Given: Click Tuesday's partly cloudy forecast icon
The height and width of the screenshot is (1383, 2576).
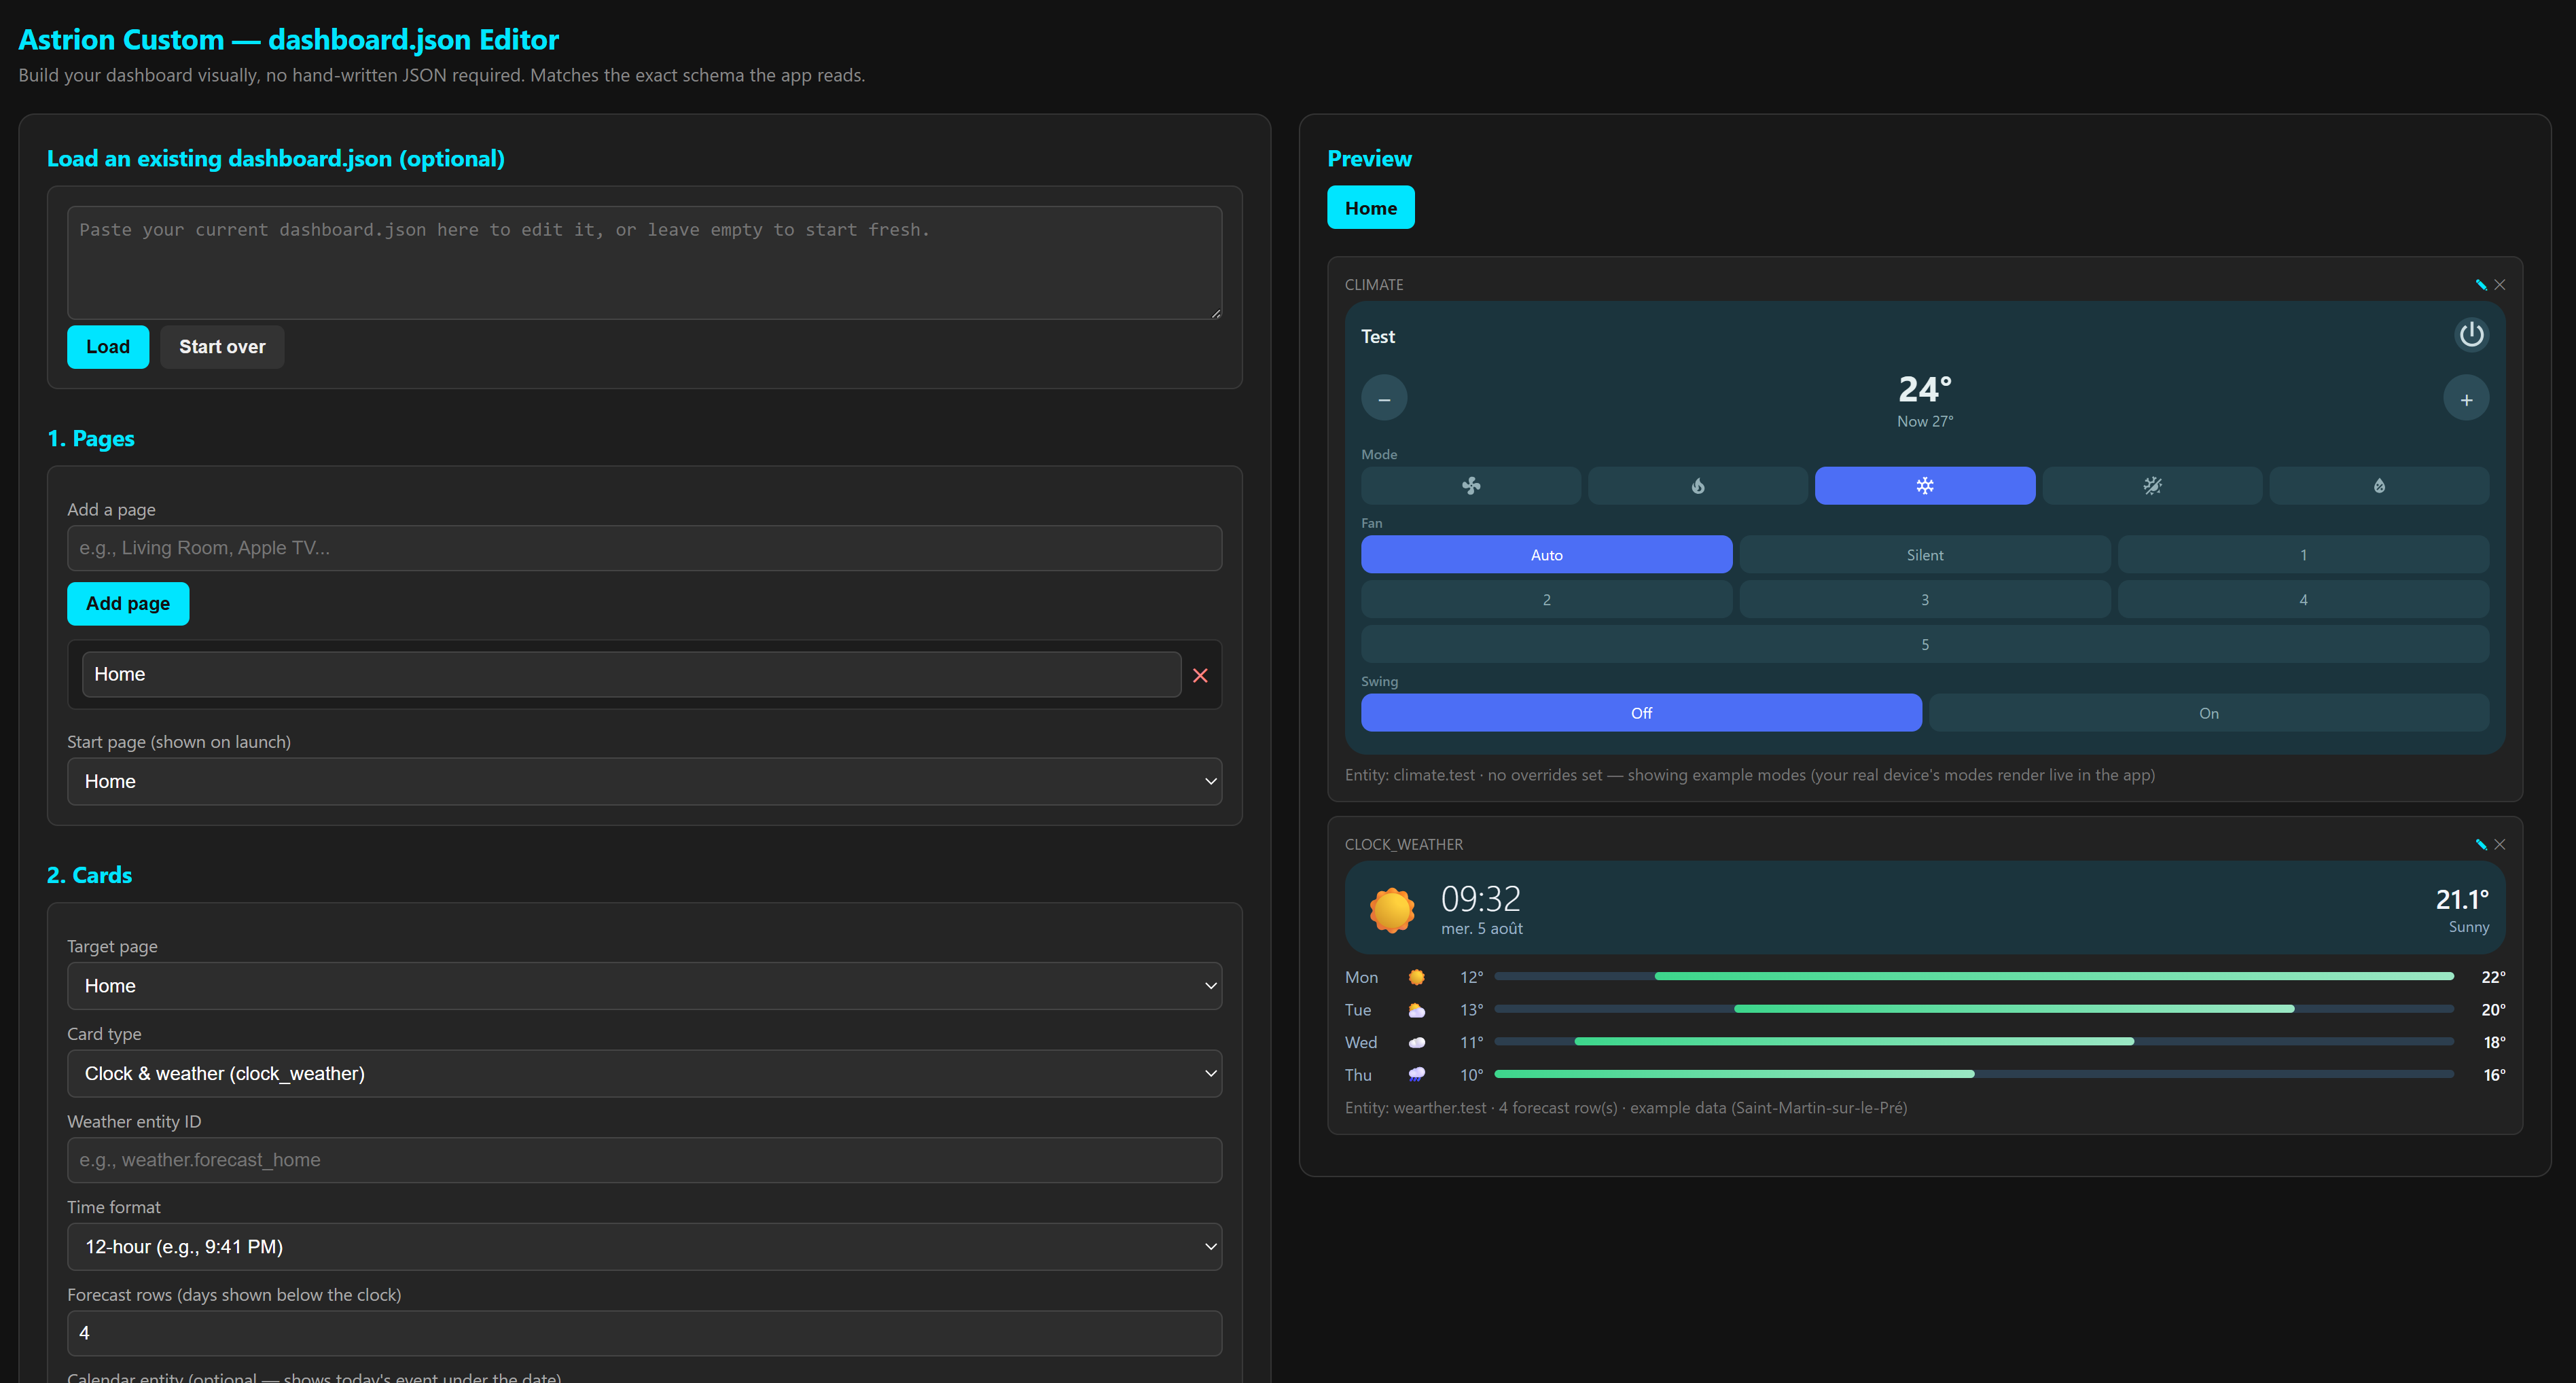Looking at the screenshot, I should 1417,1010.
